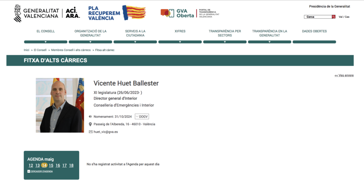Viewport: 364px width, 183px height.
Task: Switch language with Val / Cas
Action: pyautogui.click(x=344, y=17)
